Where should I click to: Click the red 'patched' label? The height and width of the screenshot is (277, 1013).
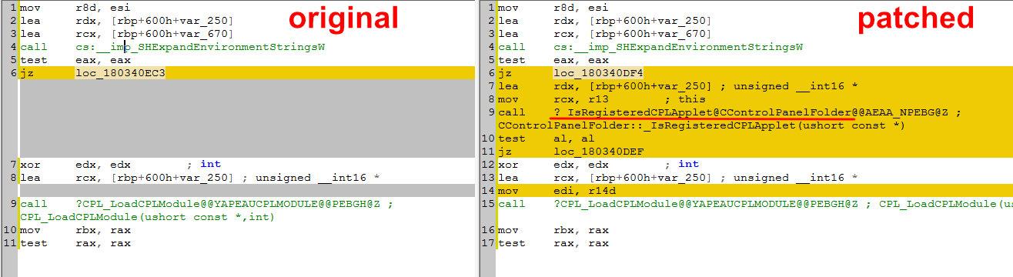(x=915, y=18)
